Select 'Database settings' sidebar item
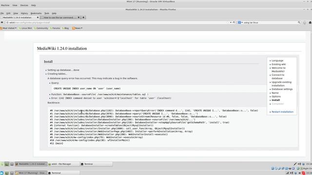The image size is (312, 175). pyautogui.click(x=282, y=89)
